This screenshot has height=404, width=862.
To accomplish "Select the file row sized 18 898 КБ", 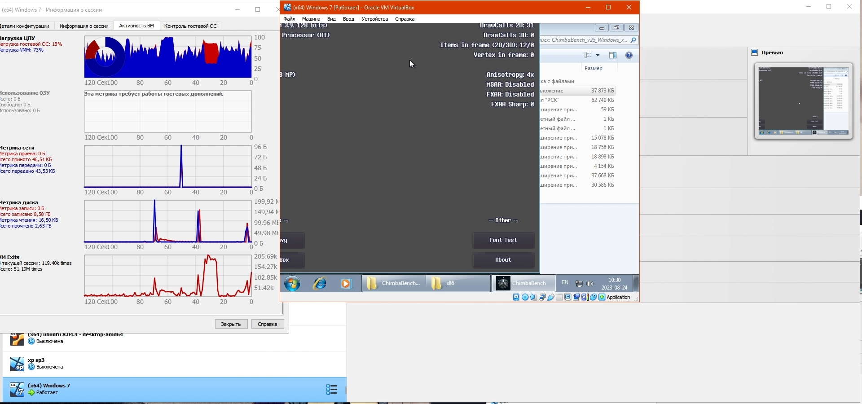I will (x=577, y=157).
